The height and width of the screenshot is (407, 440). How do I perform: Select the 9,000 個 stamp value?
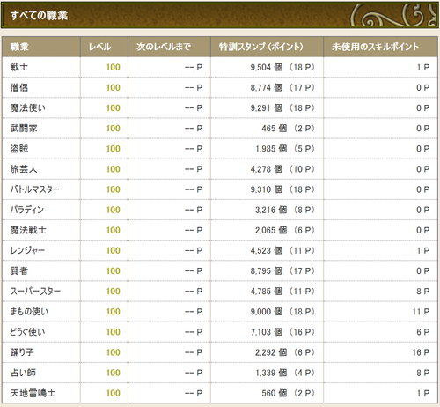267,312
